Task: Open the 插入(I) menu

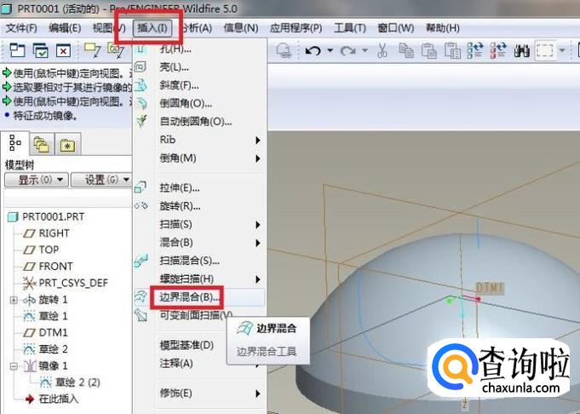Action: tap(152, 28)
